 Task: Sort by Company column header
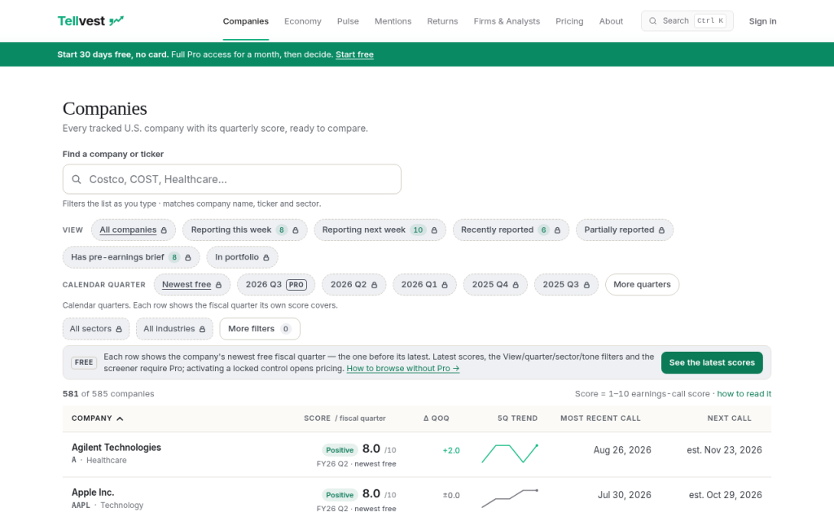[x=98, y=418]
